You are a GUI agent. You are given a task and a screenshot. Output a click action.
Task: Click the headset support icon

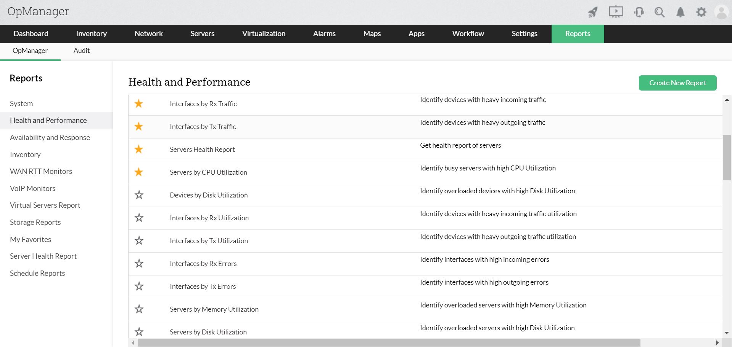tap(639, 12)
